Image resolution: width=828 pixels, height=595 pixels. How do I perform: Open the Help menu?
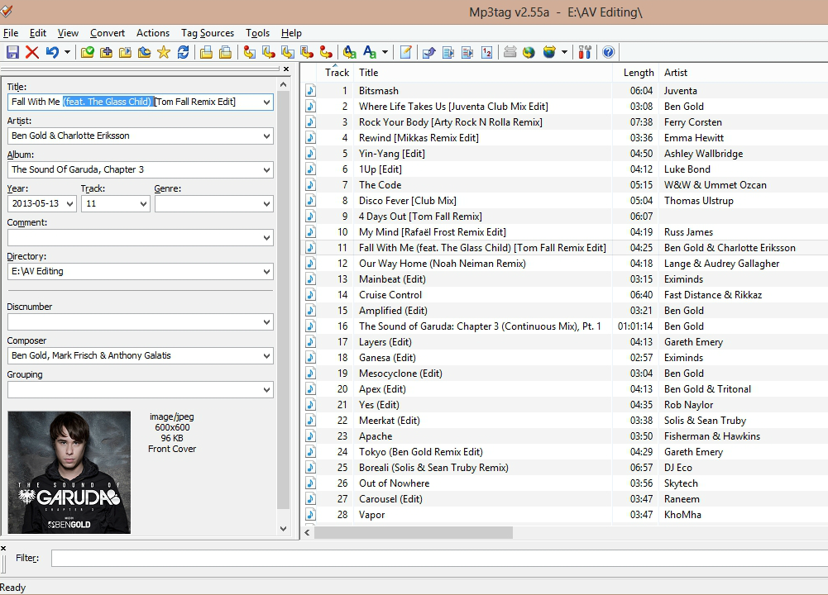coord(291,33)
